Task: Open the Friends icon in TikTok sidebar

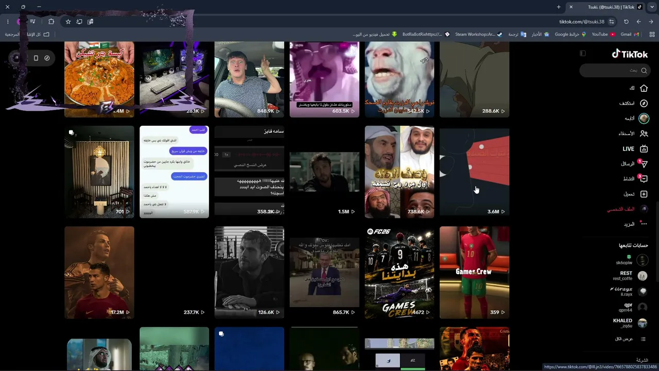Action: pos(644,133)
